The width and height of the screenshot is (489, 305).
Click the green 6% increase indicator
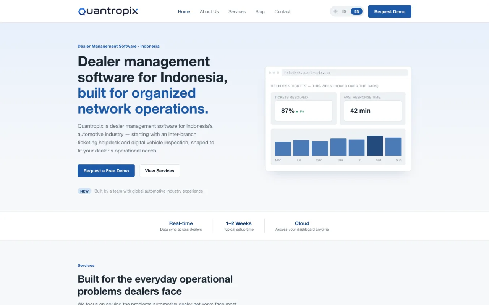pos(300,112)
